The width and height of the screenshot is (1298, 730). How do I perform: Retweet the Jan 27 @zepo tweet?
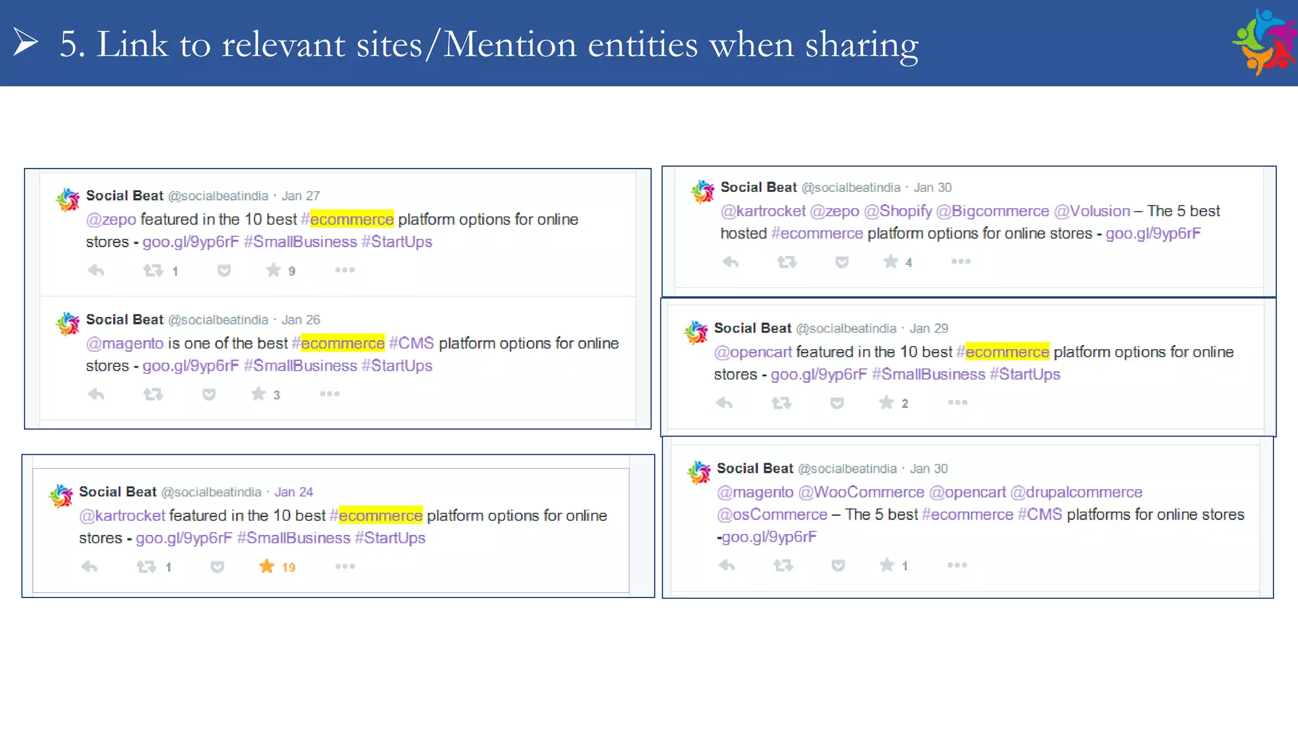click(153, 271)
